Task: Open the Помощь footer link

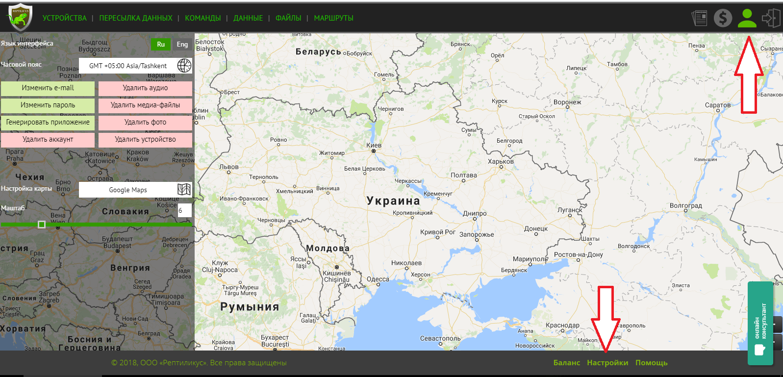Action: tap(652, 363)
